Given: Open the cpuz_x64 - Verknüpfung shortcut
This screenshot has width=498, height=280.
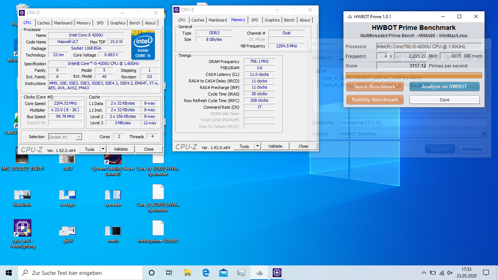Looking at the screenshot, I should (22, 234).
